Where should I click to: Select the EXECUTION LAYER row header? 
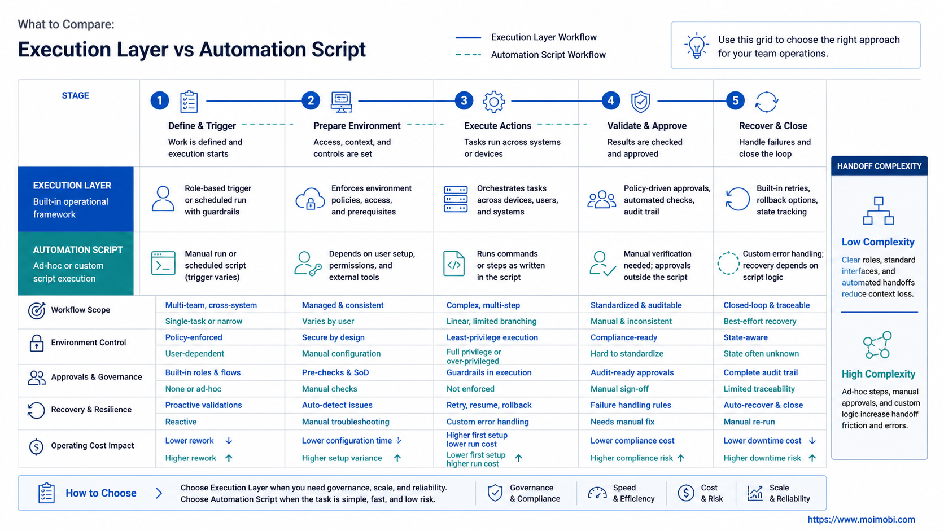(76, 199)
